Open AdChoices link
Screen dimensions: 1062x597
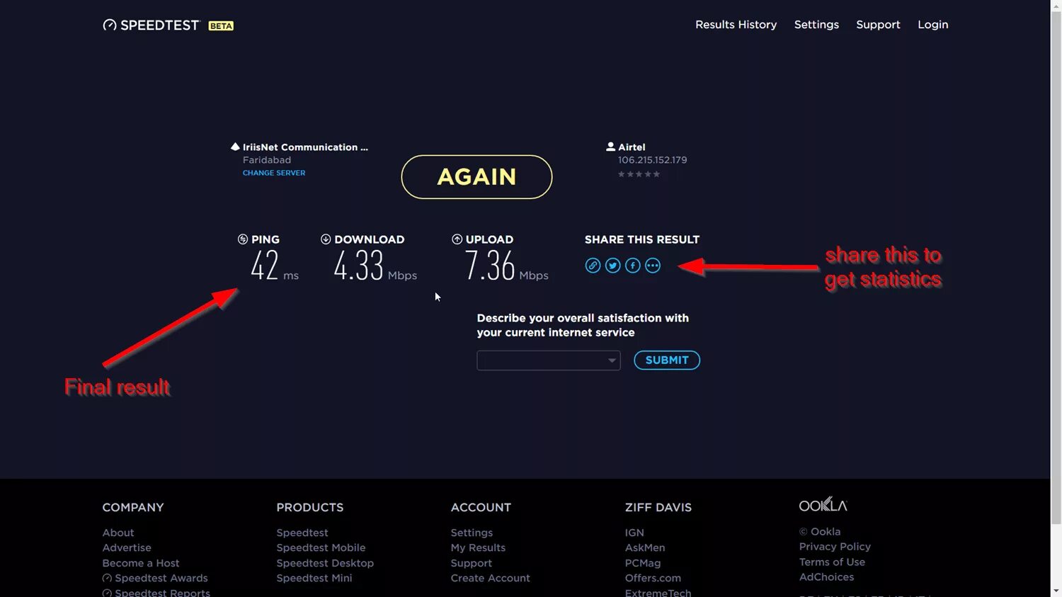(x=826, y=577)
